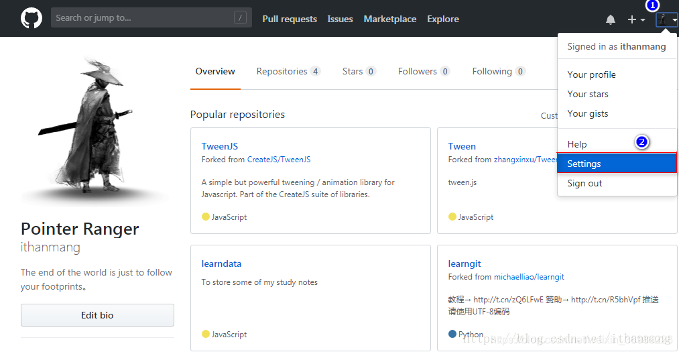
Task: Click the Popular repositories heading
Action: point(237,114)
